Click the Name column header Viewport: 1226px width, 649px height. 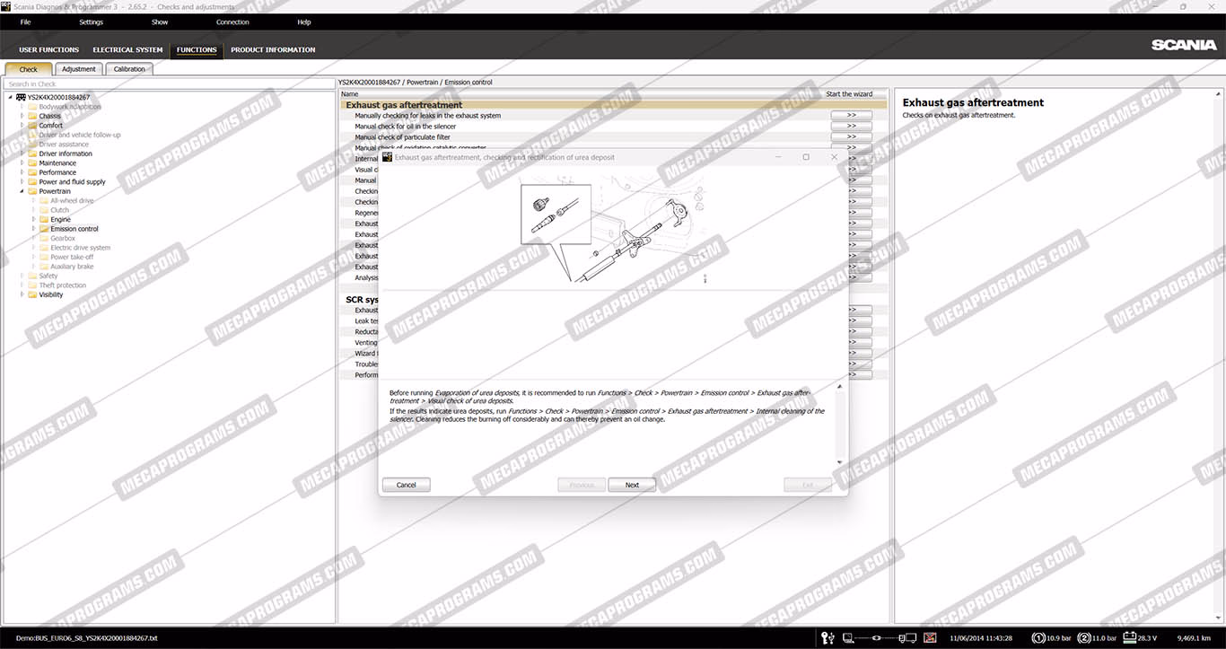(350, 94)
